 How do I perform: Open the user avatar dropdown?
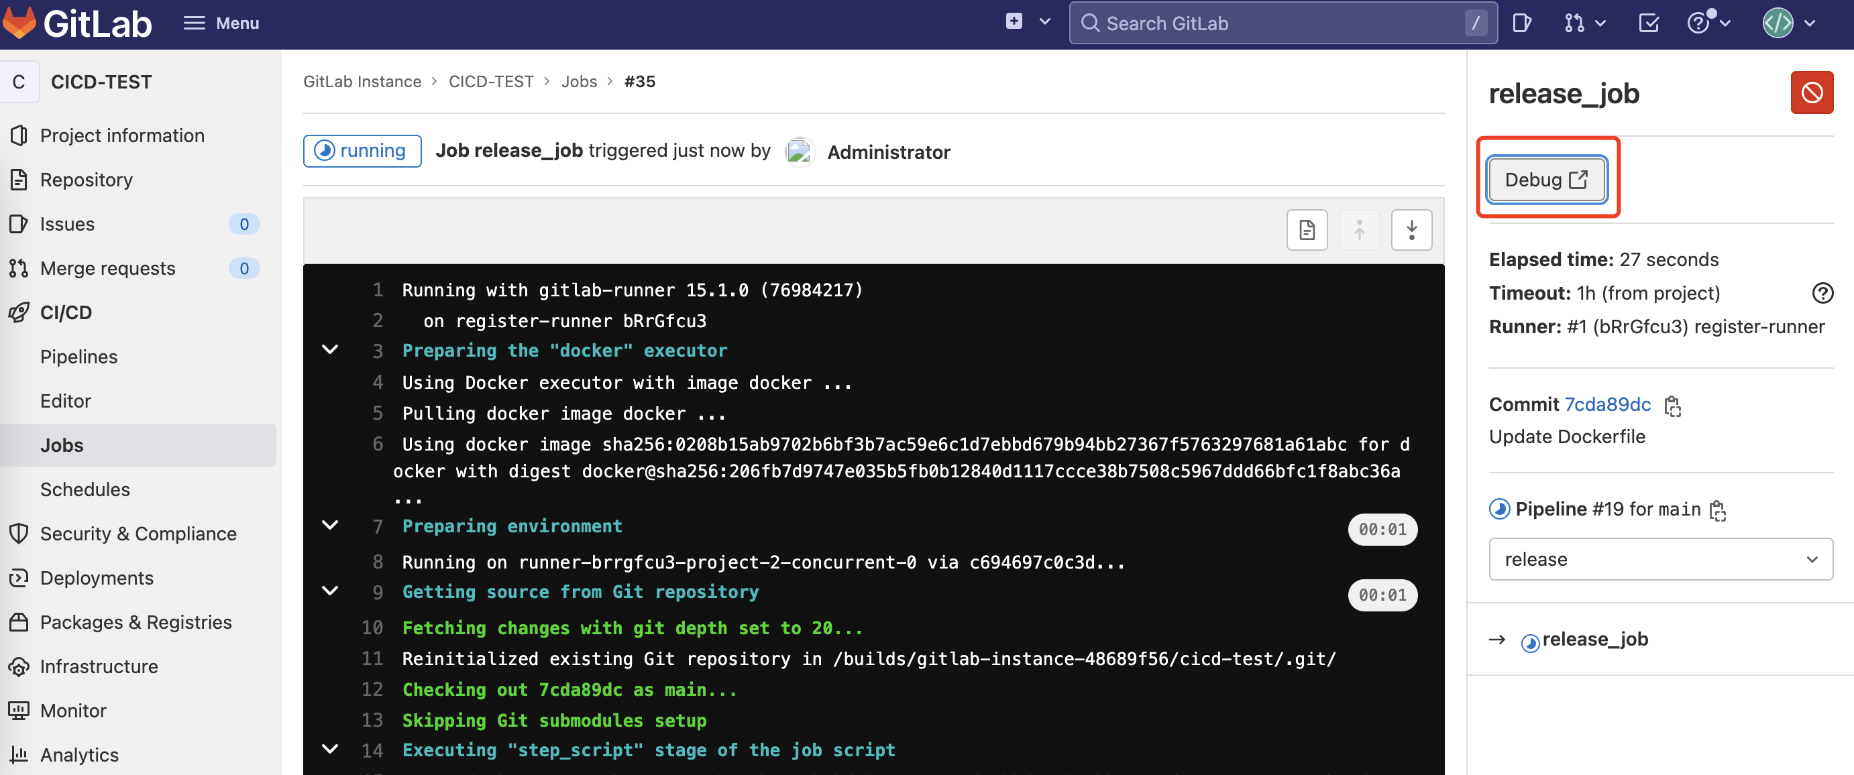(x=1788, y=23)
